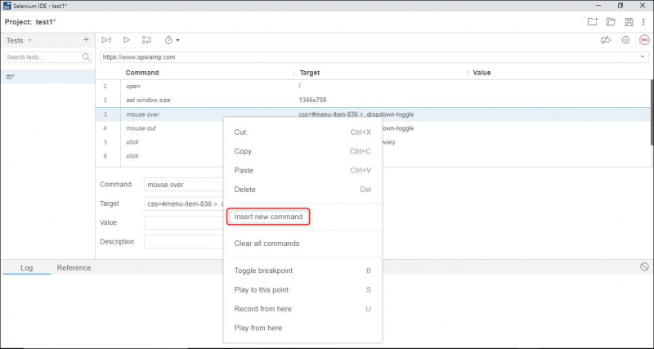This screenshot has height=349, width=654.
Task: Select Clear all commands
Action: click(302, 244)
